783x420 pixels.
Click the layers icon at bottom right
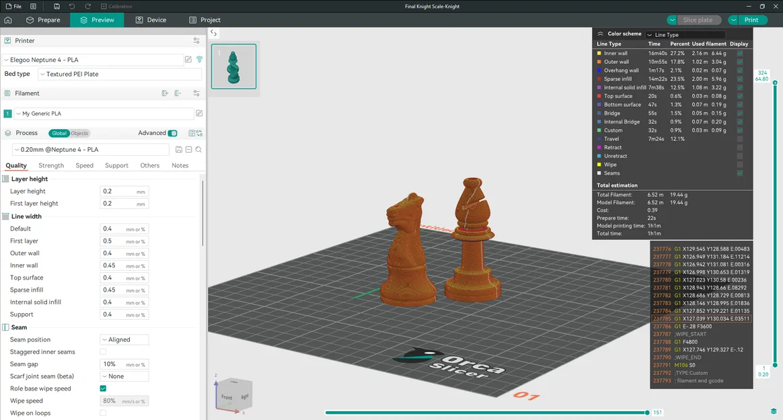point(774,411)
